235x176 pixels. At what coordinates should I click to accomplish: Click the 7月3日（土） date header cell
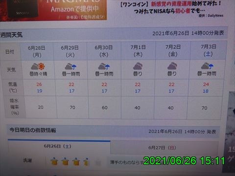point(208,50)
